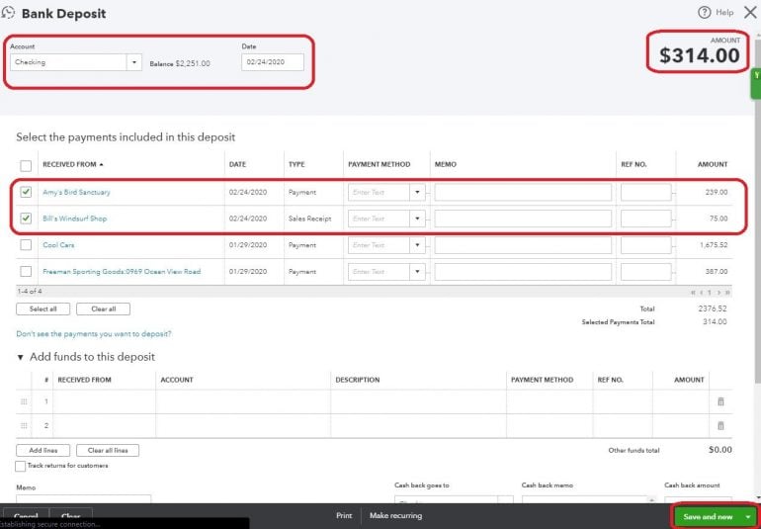Uncheck Amy's Bird Sanctuary payment

click(x=26, y=192)
